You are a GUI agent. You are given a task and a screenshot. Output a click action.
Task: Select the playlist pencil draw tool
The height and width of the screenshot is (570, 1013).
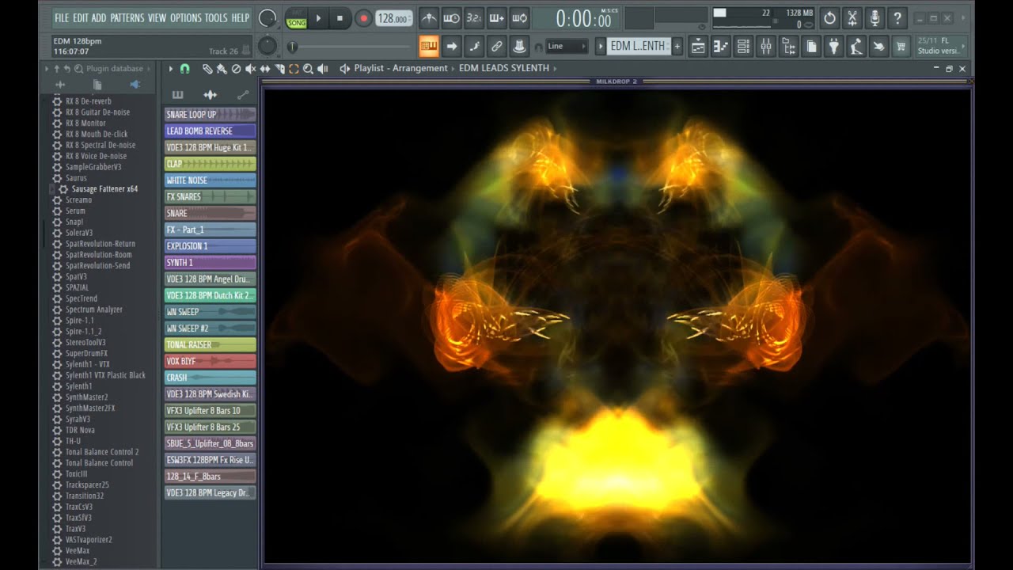pos(207,69)
